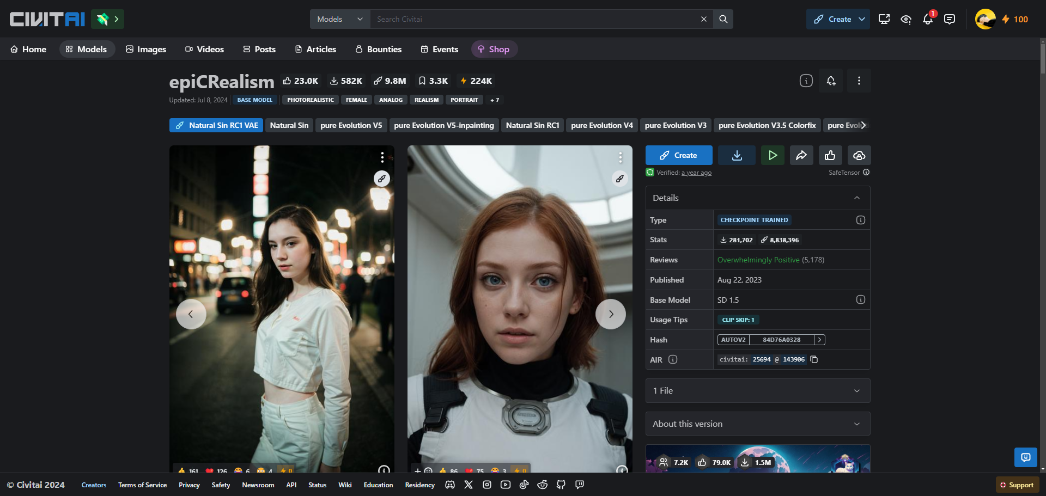
Task: Type in the Search Civitai field
Action: coord(534,19)
